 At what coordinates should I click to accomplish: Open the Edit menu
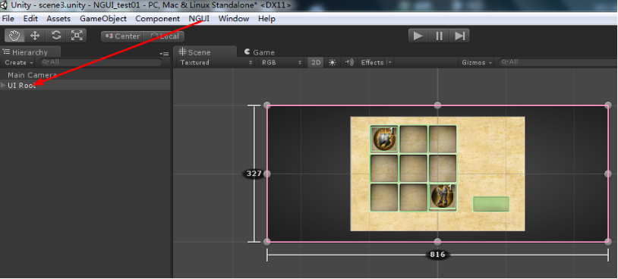(x=30, y=19)
